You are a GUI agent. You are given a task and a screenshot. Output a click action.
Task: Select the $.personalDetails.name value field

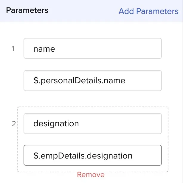93,81
